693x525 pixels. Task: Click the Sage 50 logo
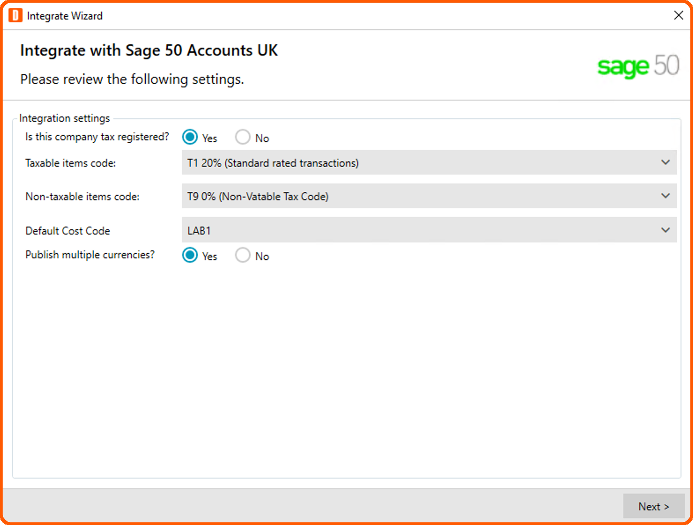tap(638, 66)
